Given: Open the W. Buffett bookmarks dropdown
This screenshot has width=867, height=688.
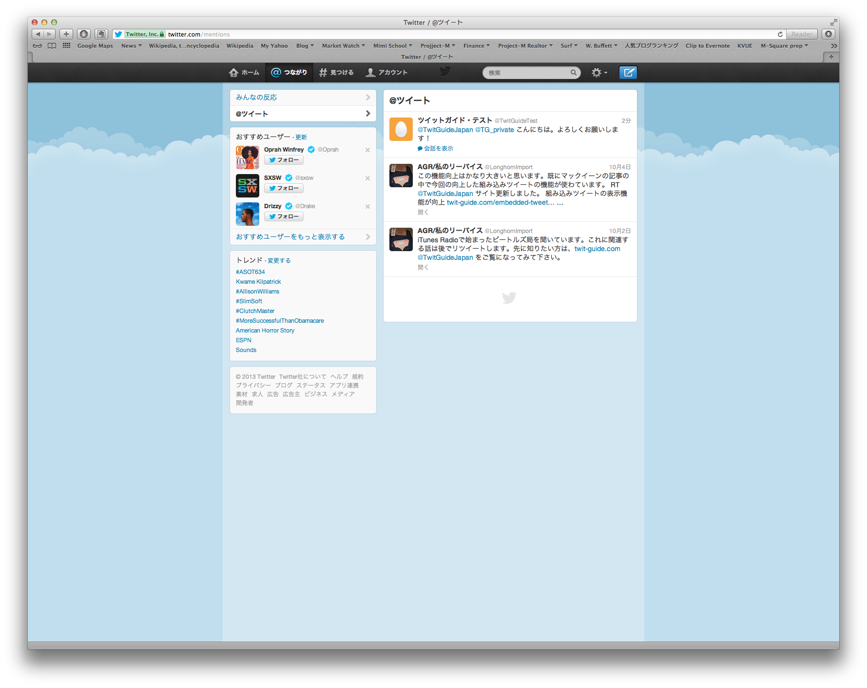Looking at the screenshot, I should (x=601, y=46).
